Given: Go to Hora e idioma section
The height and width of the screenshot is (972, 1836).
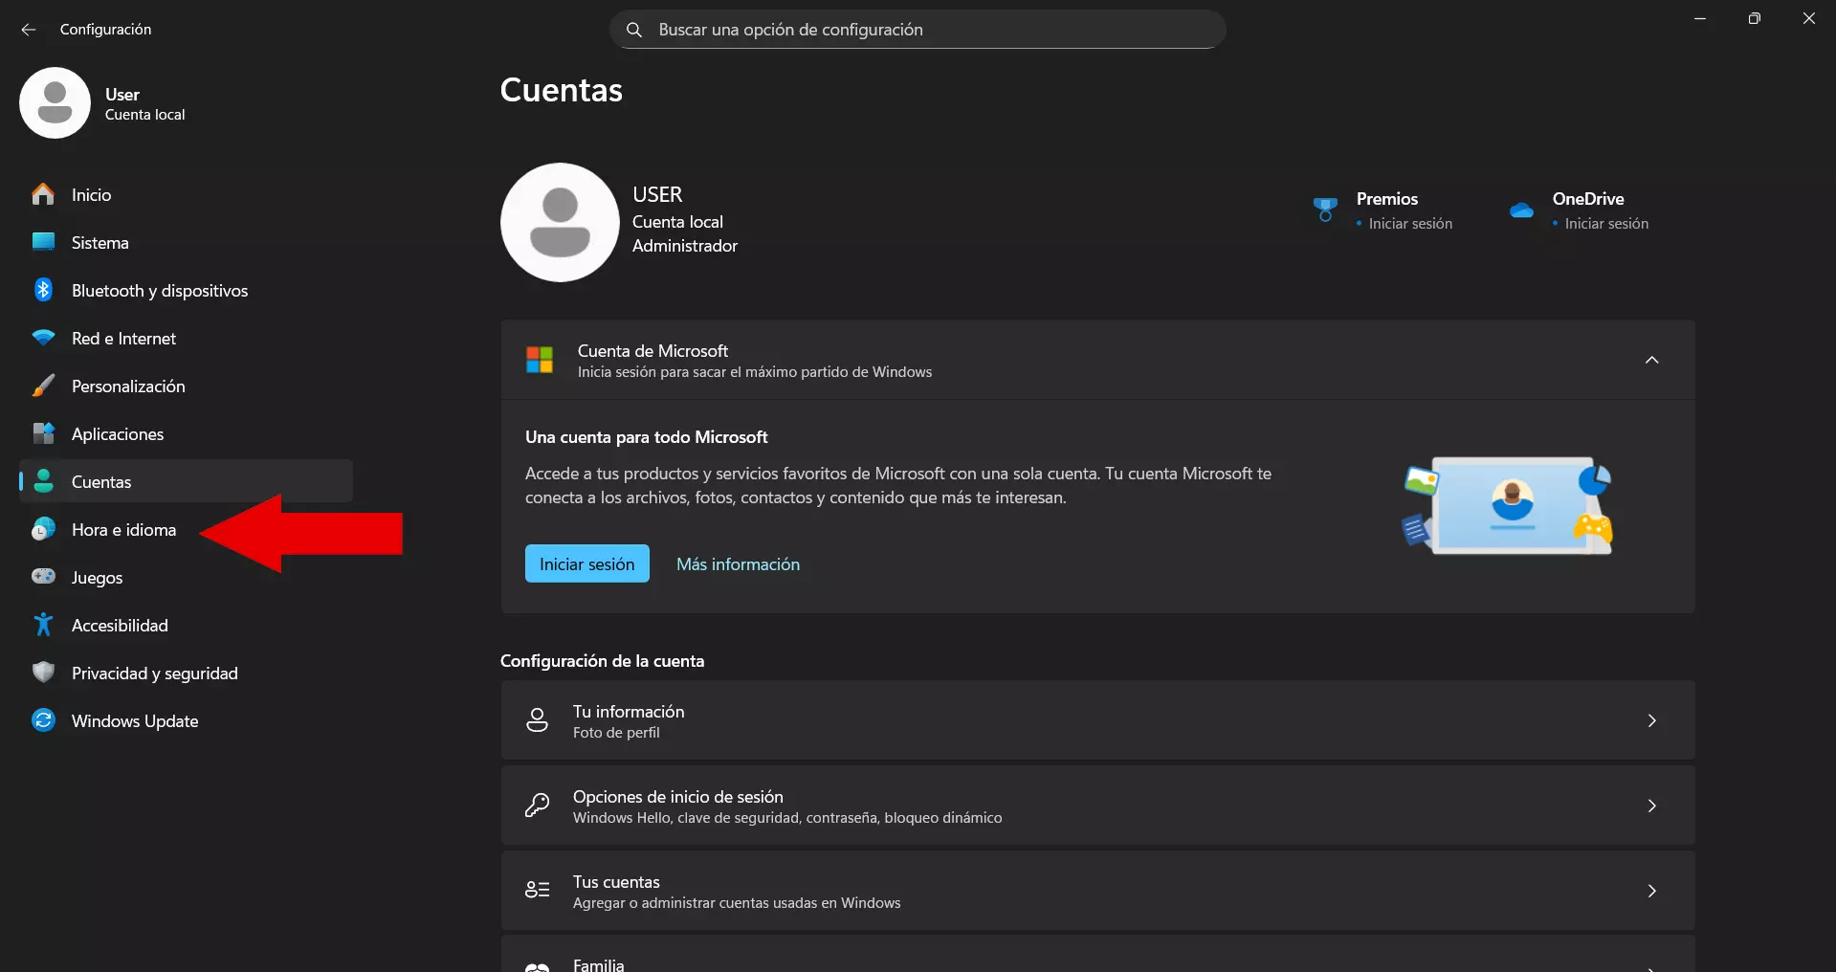Looking at the screenshot, I should point(123,529).
